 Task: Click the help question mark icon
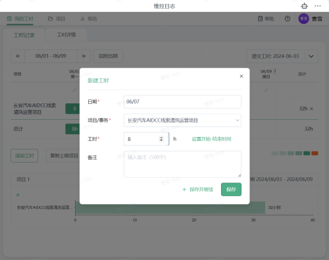pyautogui.click(x=288, y=19)
